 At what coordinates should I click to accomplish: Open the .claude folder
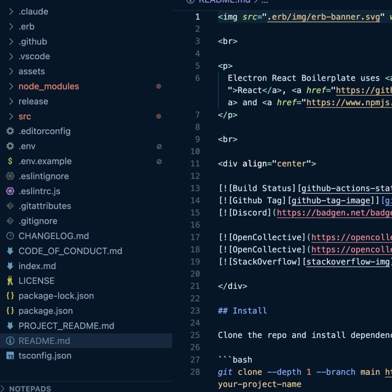point(33,12)
